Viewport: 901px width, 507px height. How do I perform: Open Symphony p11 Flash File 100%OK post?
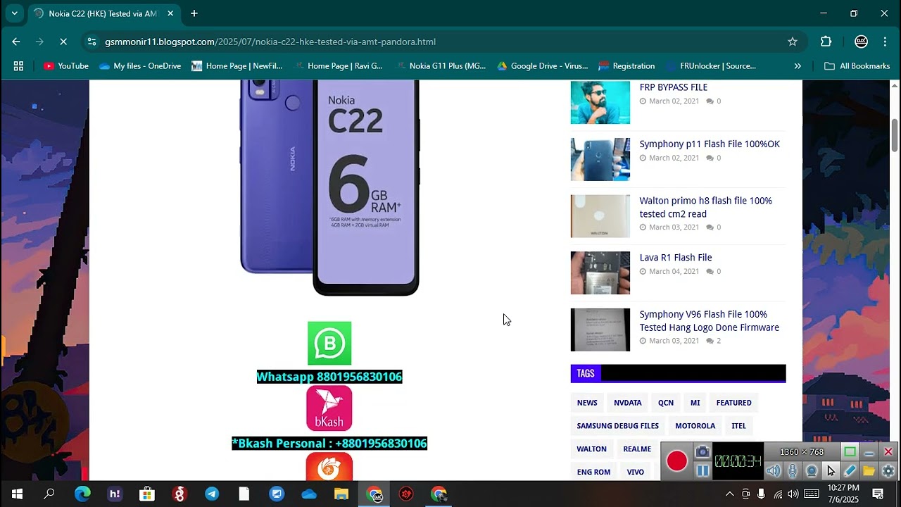(x=710, y=144)
